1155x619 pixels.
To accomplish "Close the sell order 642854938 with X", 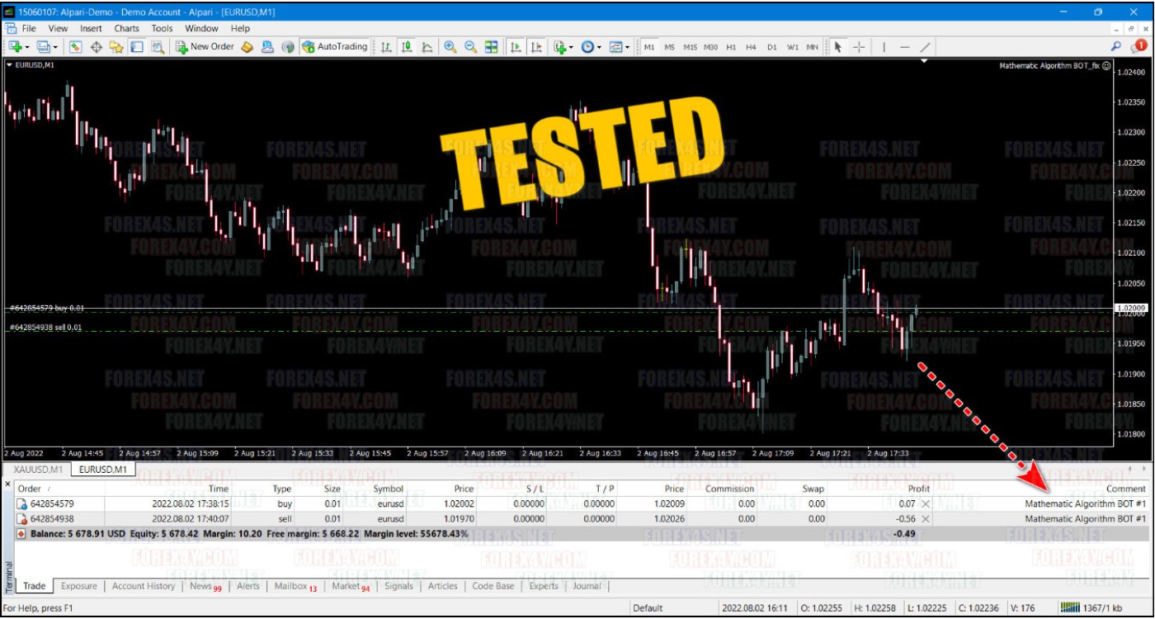I will click(925, 519).
